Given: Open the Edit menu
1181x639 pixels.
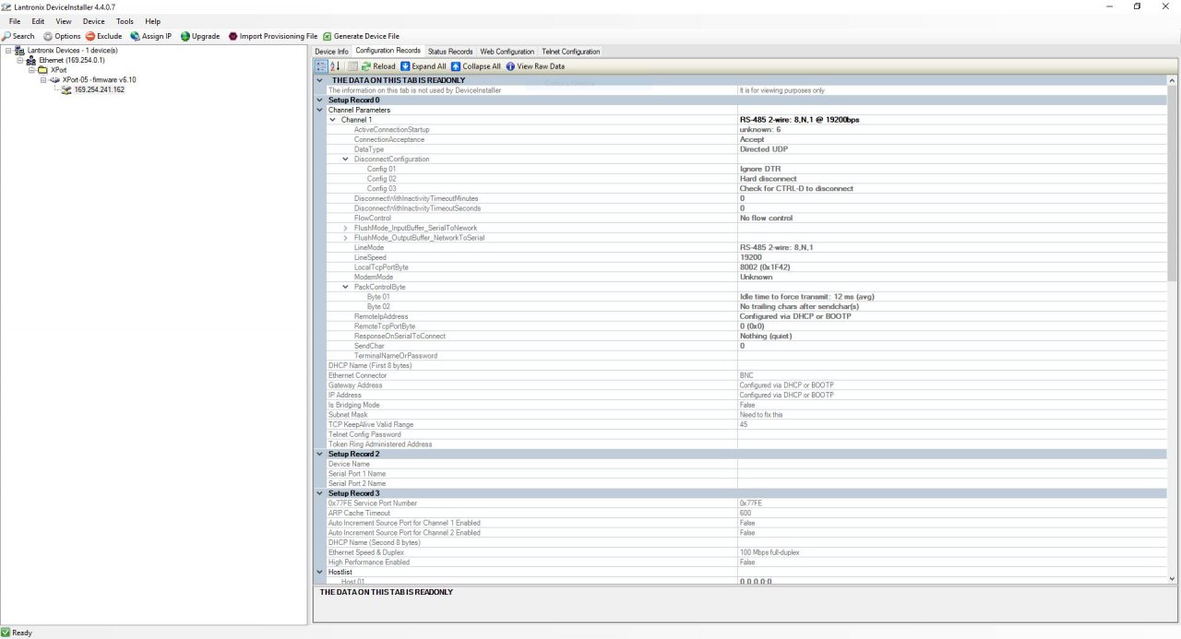Looking at the screenshot, I should point(38,21).
